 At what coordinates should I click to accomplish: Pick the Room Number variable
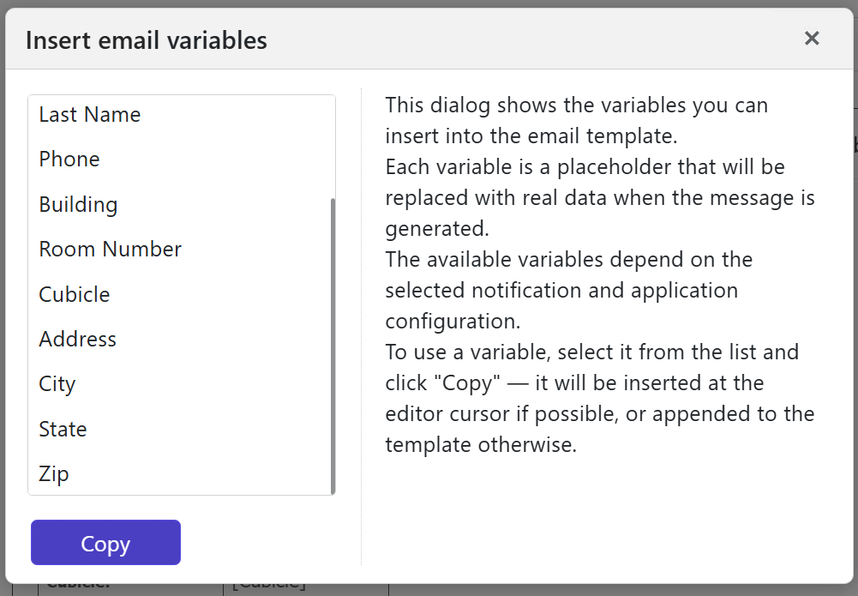(x=110, y=250)
